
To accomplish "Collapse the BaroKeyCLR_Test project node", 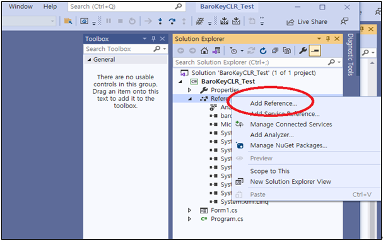I will 180,82.
